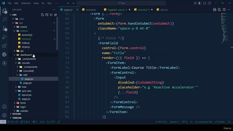Toggle the primary sidebar visibility
Screen dimensions: 233x131
click(x=200, y=3)
